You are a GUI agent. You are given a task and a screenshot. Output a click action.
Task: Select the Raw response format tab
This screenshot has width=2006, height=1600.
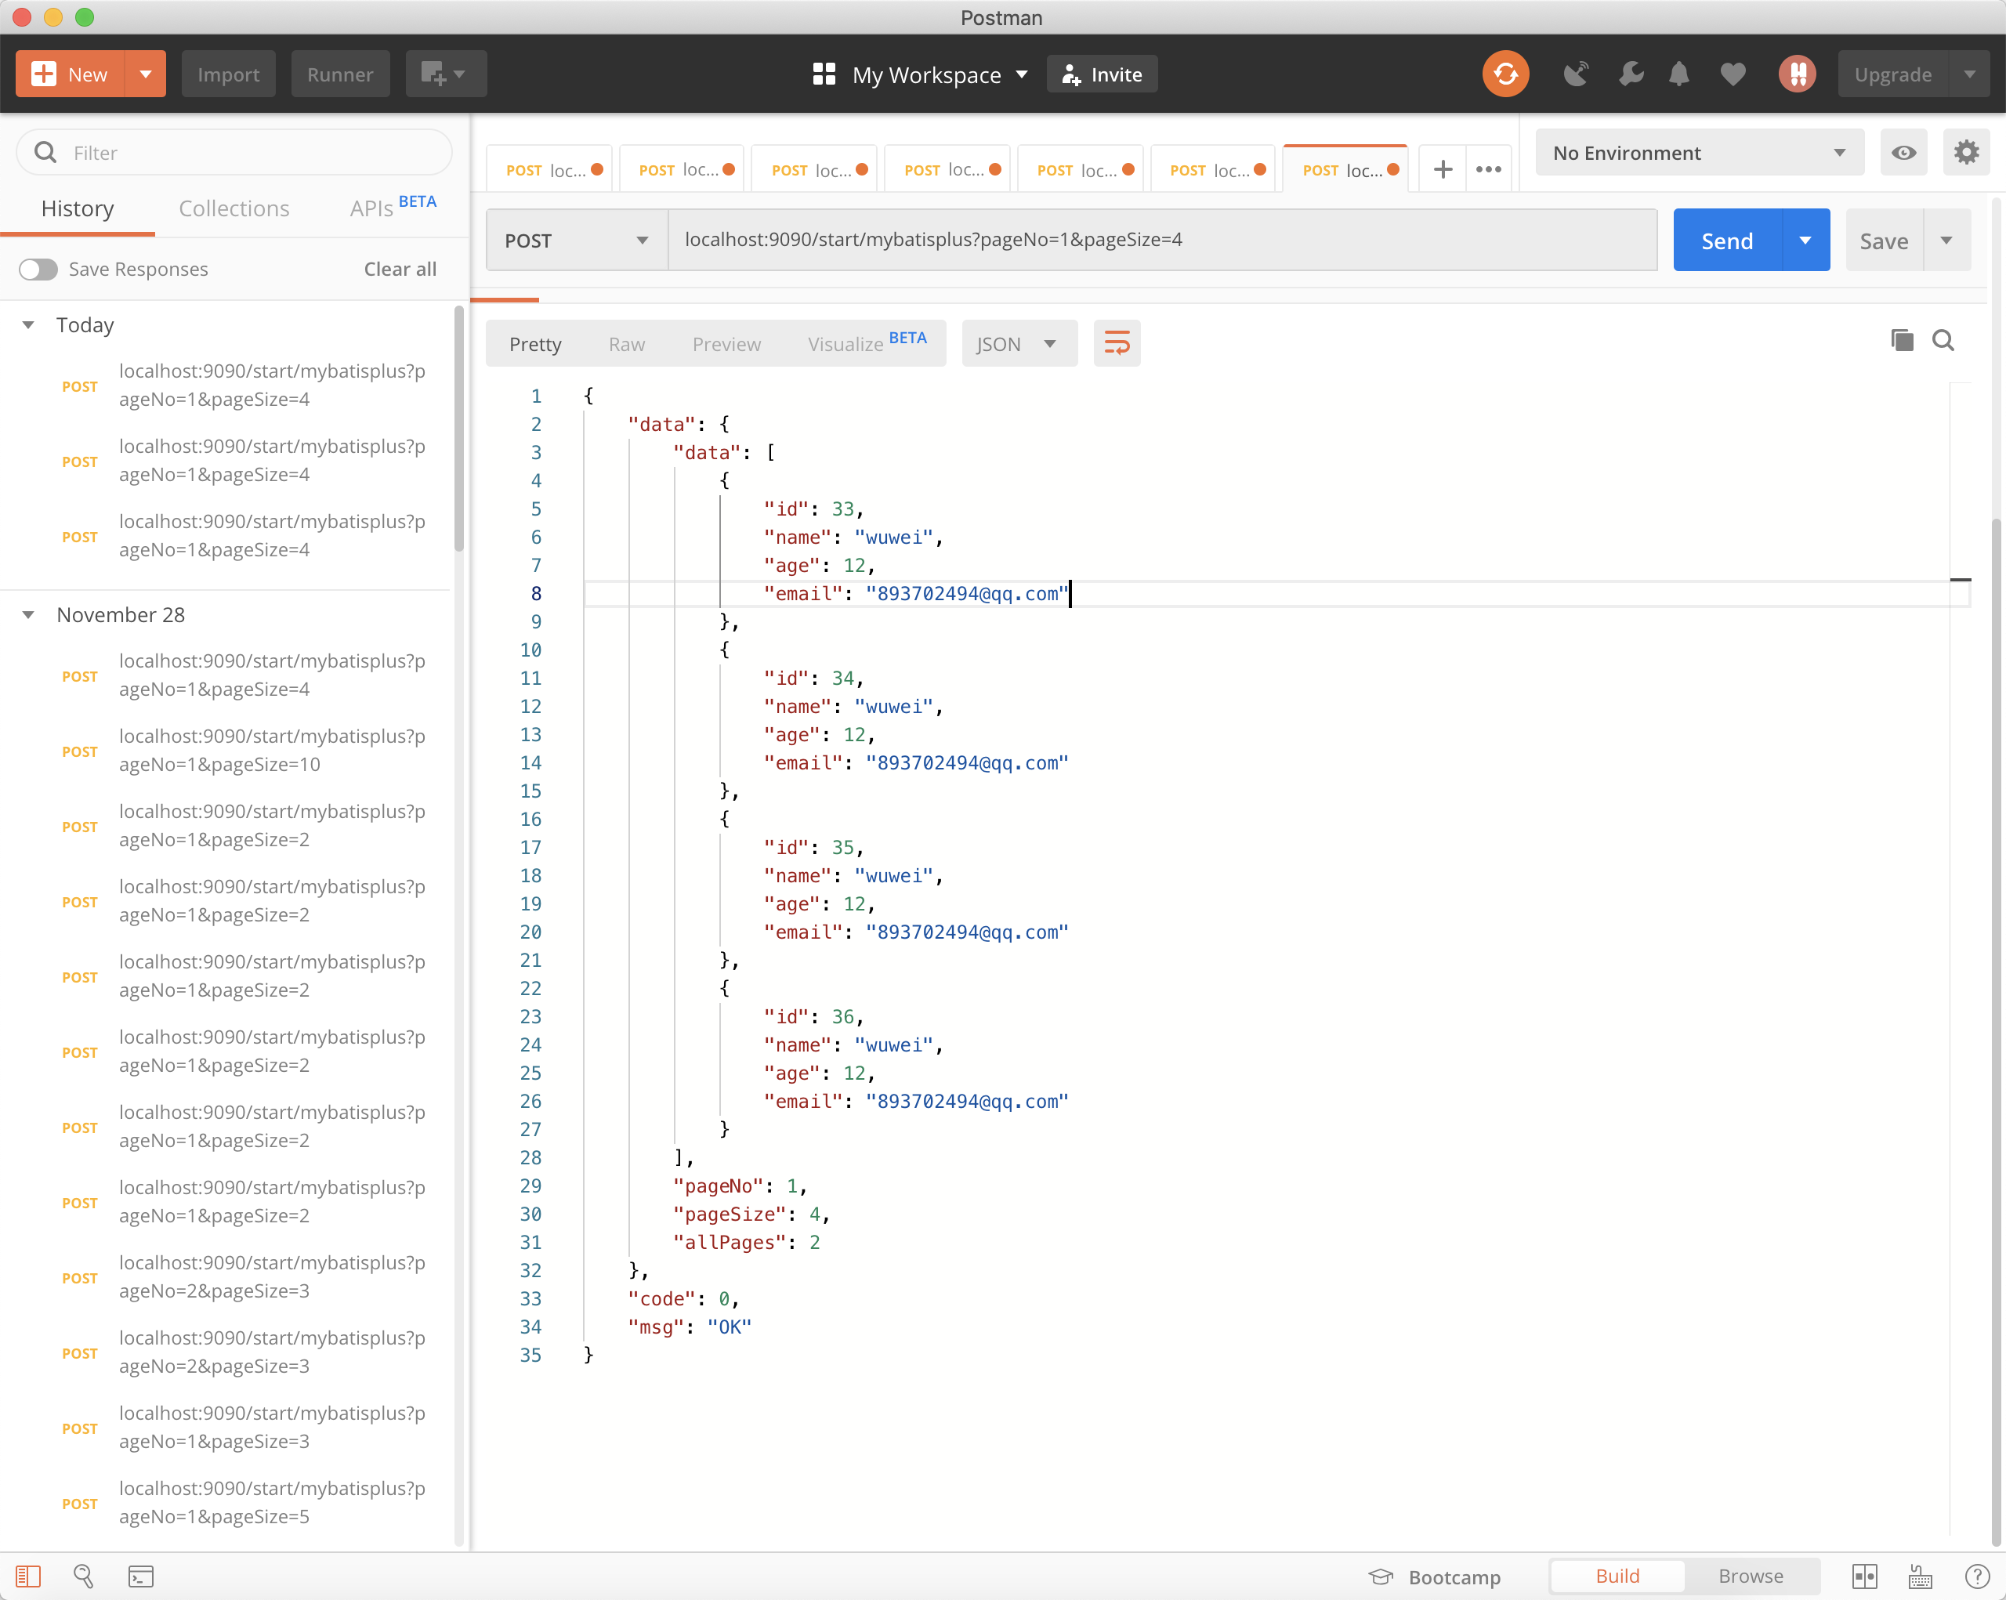tap(627, 343)
